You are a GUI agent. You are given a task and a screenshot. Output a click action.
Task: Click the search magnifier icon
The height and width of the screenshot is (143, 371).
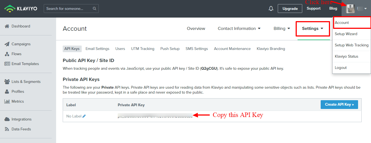[x=94, y=9]
